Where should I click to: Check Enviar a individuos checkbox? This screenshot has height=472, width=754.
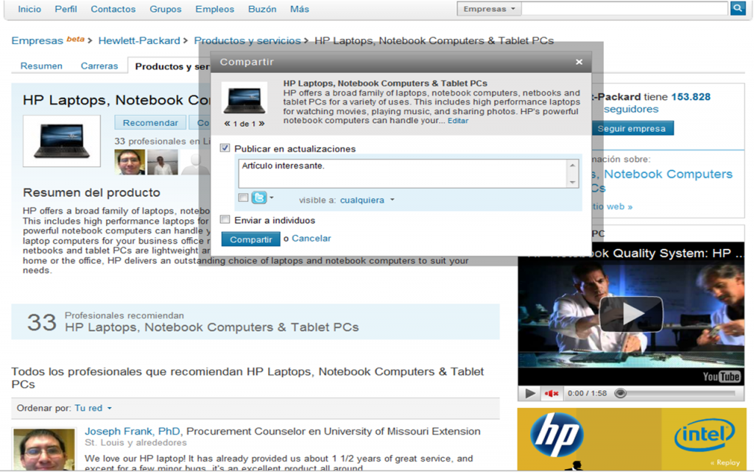point(225,219)
